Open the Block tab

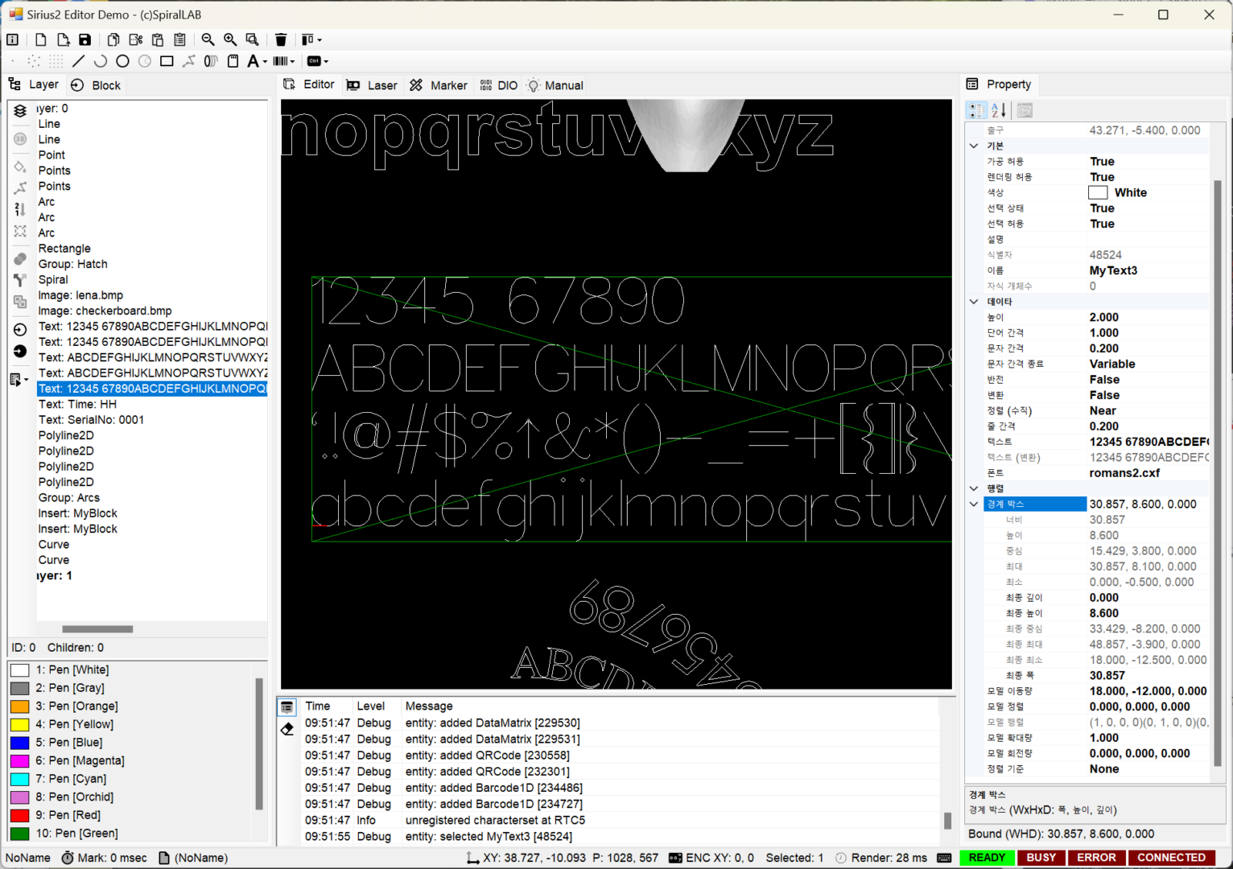(96, 85)
